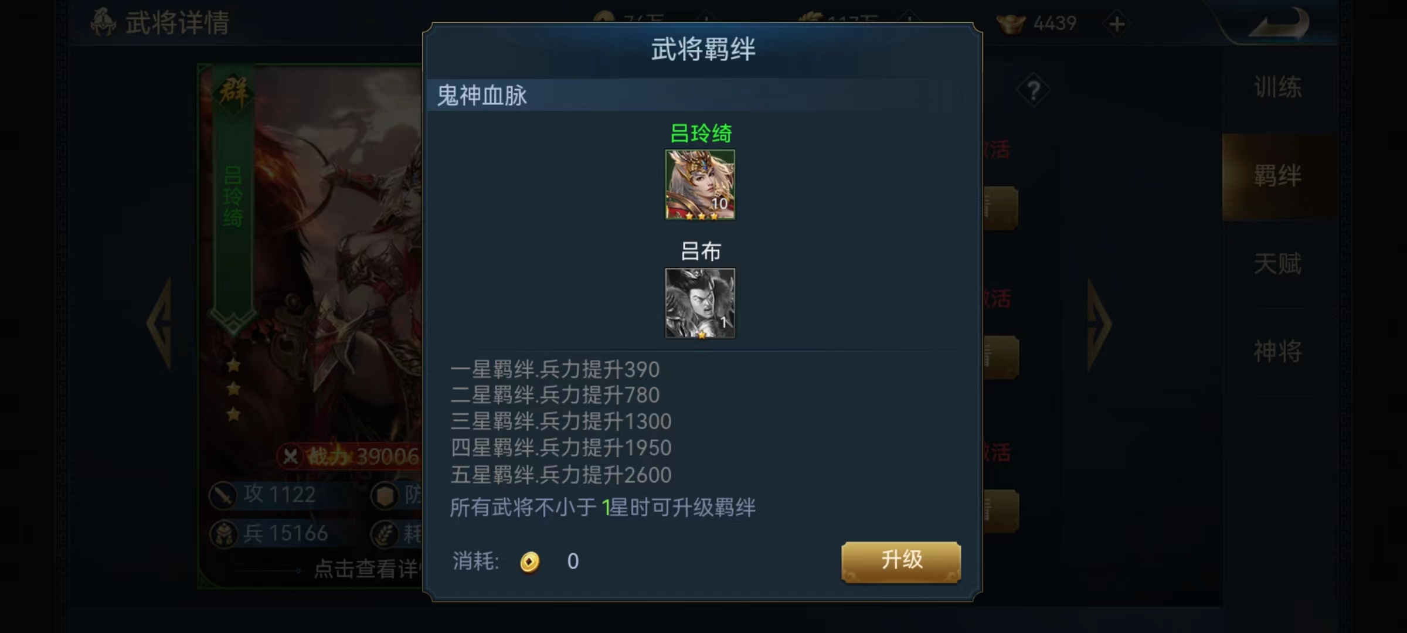Tap the back arrow icon top right

(x=1278, y=23)
